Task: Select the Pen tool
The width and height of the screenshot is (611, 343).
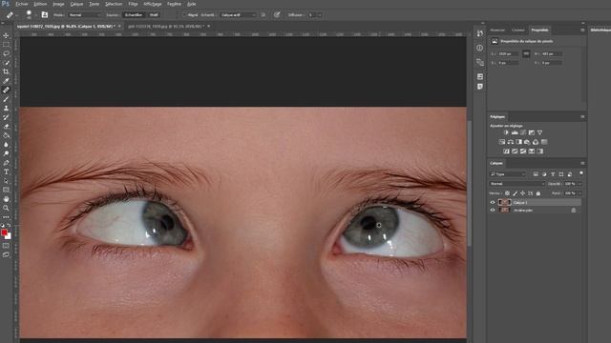Action: [x=6, y=163]
